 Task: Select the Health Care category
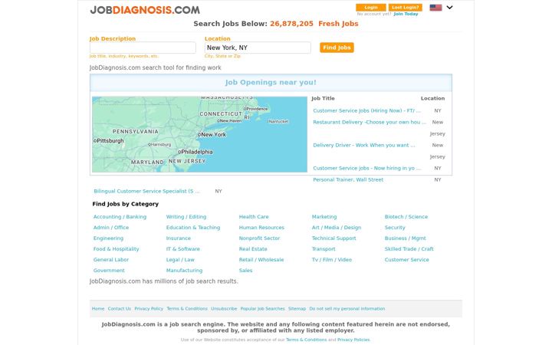click(x=254, y=217)
